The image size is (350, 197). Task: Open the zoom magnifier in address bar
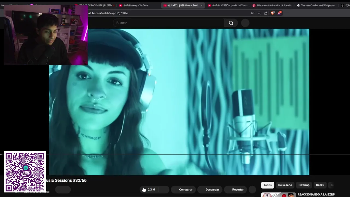[x=259, y=13]
